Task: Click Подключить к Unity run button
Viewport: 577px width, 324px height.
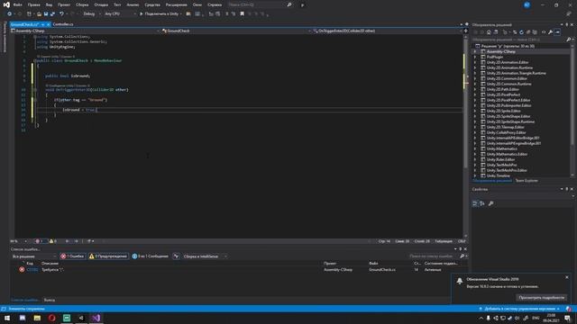Action: pos(160,14)
